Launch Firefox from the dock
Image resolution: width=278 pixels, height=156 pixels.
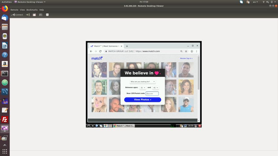pos(5,8)
